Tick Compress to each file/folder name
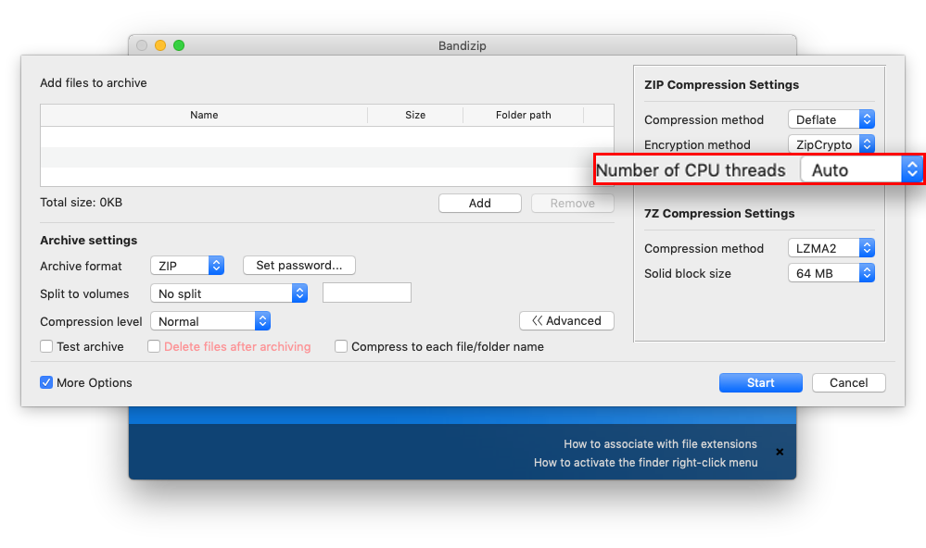 coord(341,347)
